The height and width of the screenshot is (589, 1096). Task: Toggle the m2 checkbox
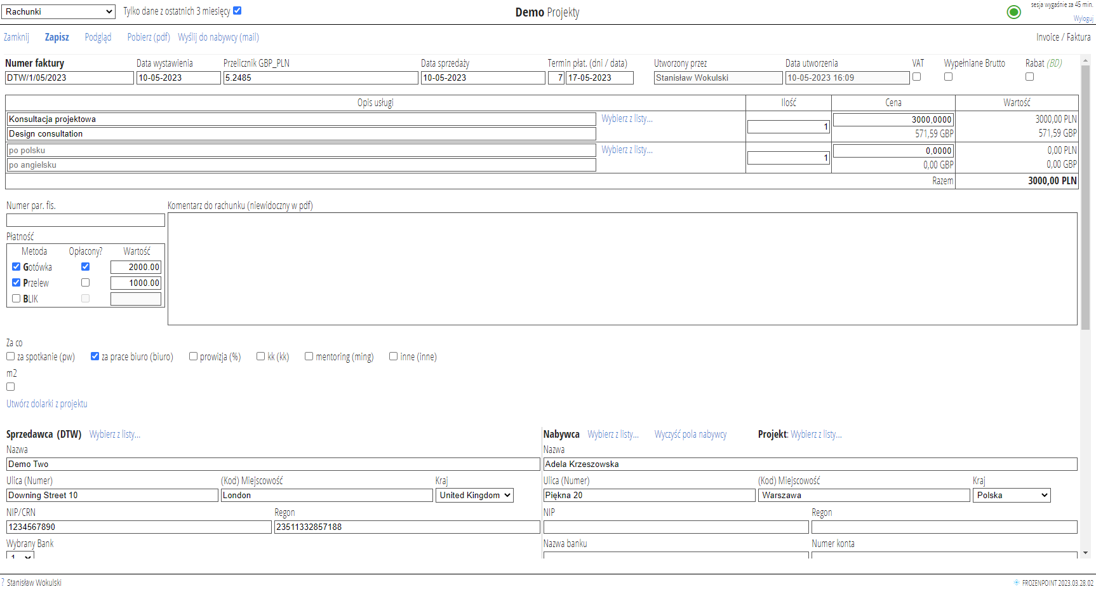click(11, 387)
